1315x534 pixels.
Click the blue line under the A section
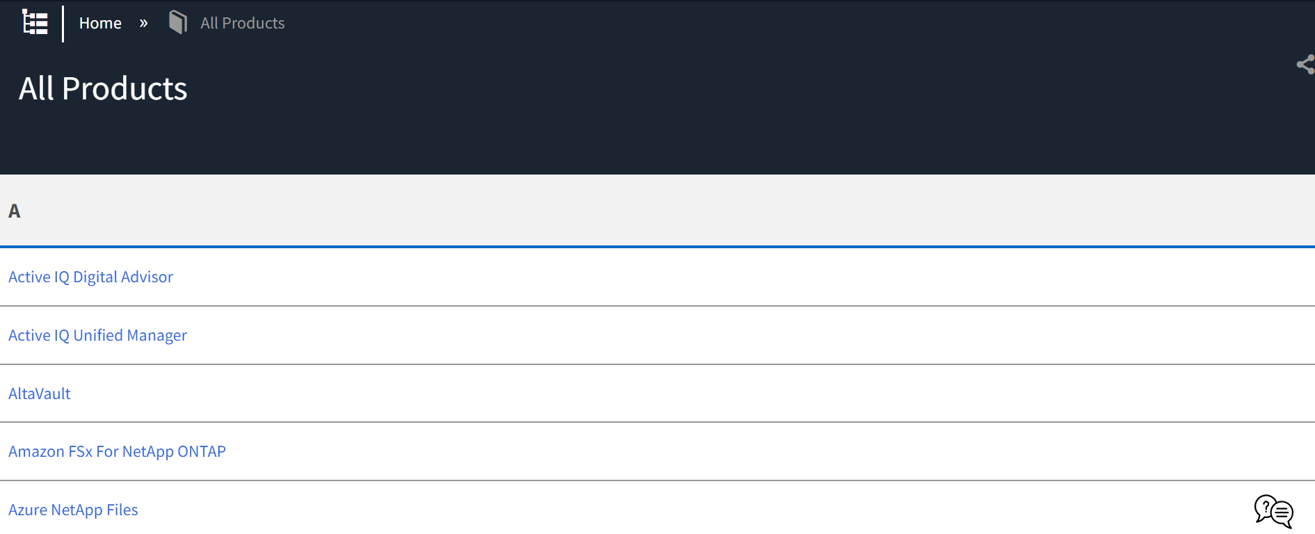657,246
